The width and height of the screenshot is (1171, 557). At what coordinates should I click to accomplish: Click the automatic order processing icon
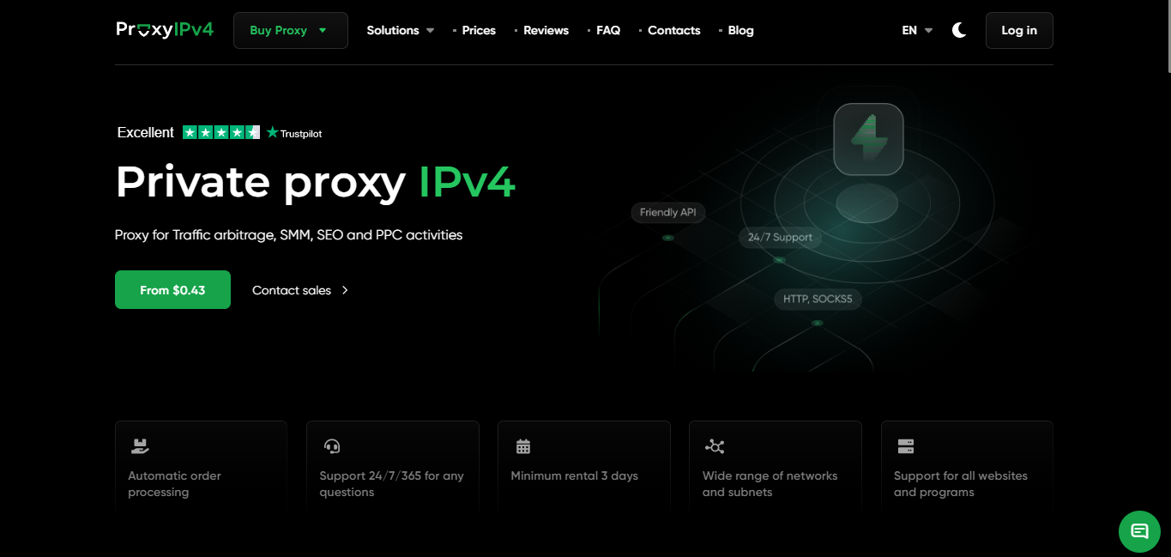pos(140,446)
